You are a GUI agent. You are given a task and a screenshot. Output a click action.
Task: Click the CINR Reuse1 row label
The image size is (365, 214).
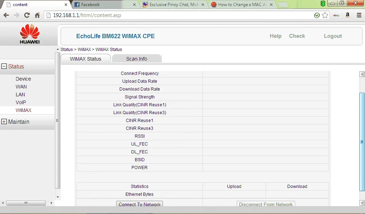coord(139,121)
